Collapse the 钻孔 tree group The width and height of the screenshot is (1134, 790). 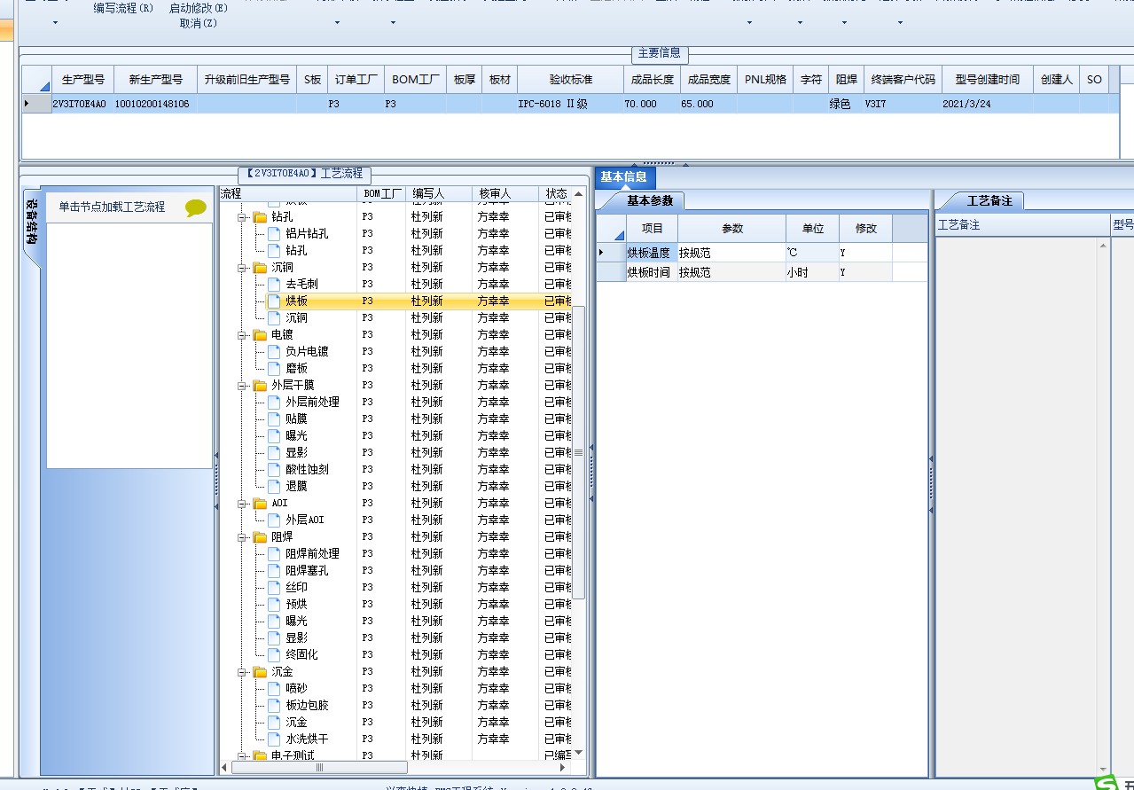(242, 217)
